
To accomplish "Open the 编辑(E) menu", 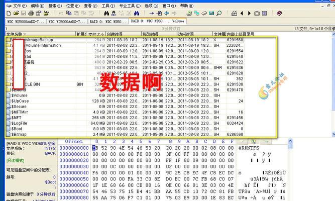I will (x=37, y=6).
